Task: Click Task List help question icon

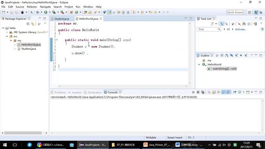Action: pyautogui.click(x=262, y=29)
